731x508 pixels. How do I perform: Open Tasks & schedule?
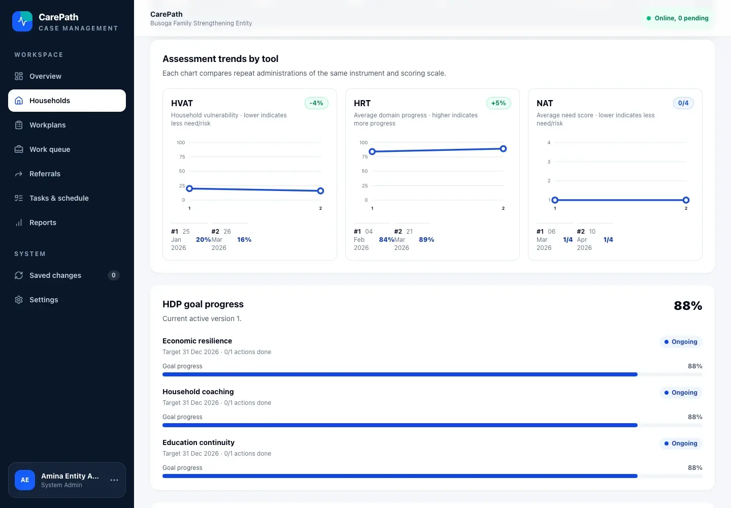(x=67, y=198)
